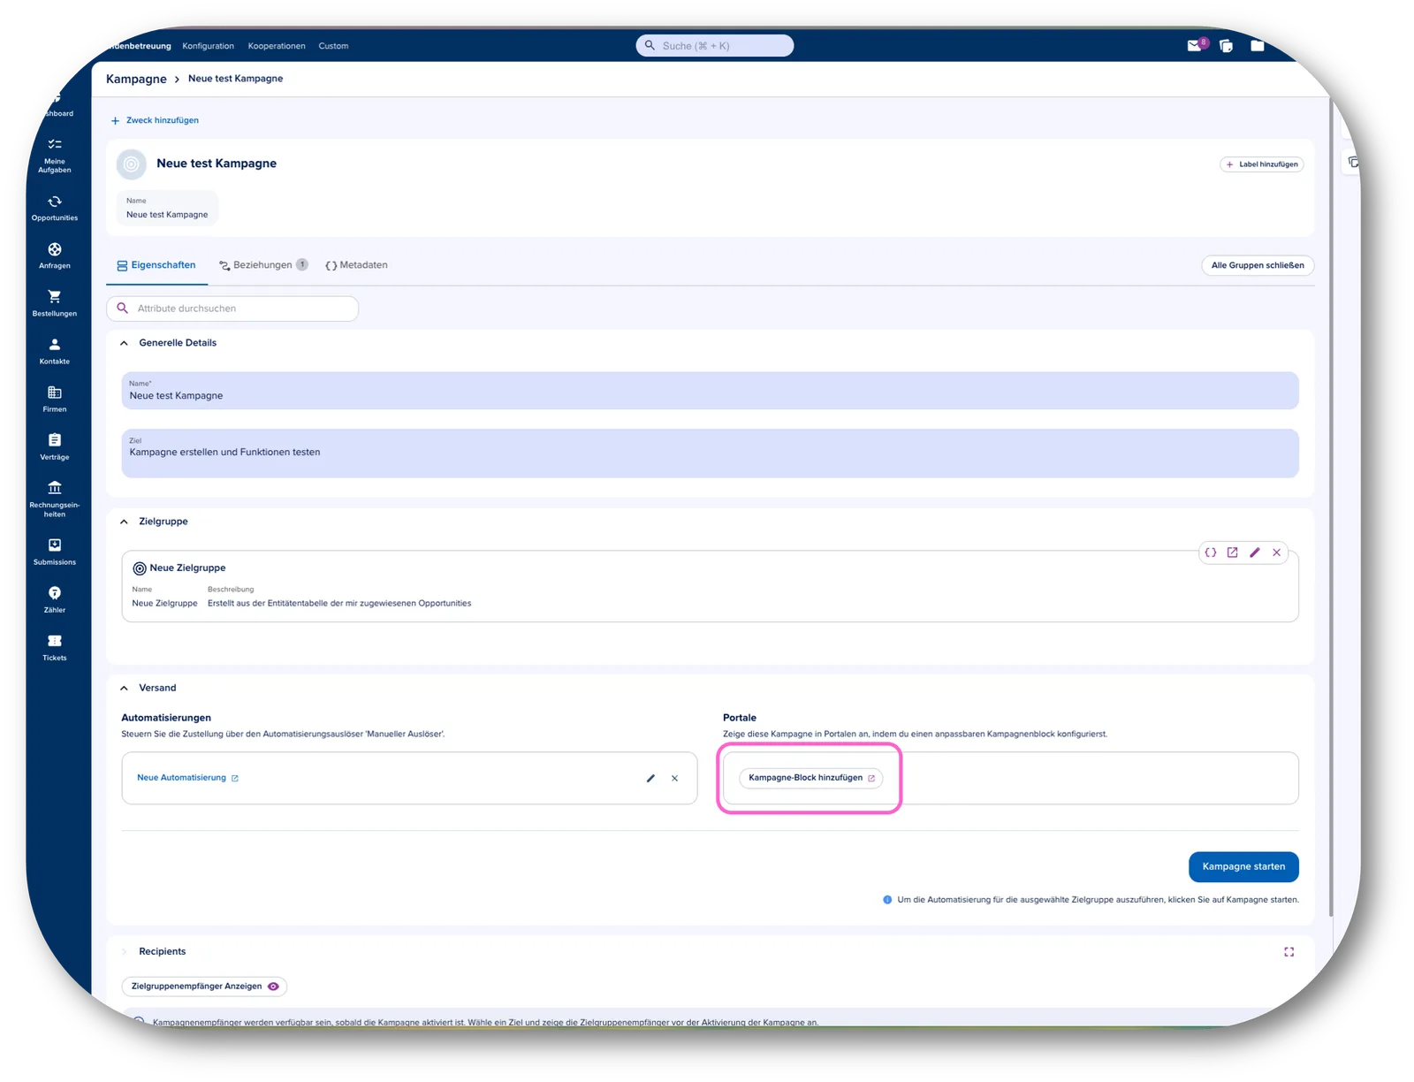Click the folder icon in top bar

[x=1257, y=46]
